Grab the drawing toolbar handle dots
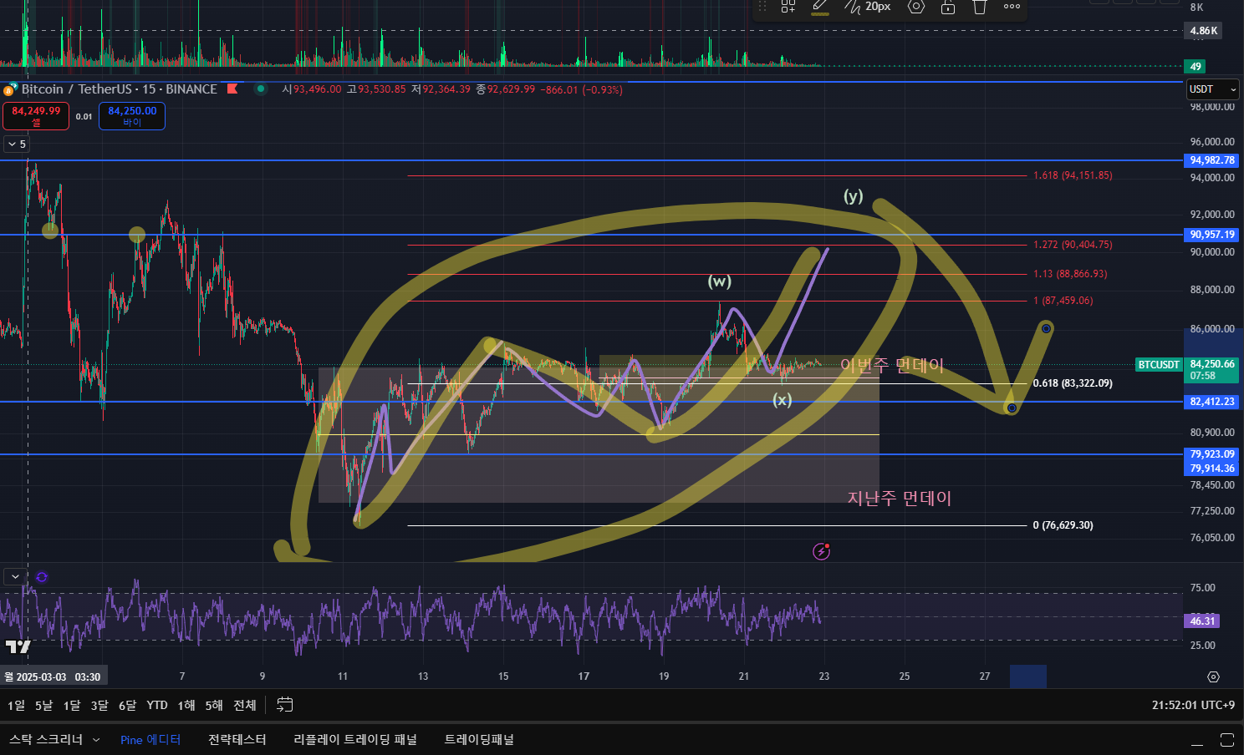1244x755 pixels. point(762,7)
